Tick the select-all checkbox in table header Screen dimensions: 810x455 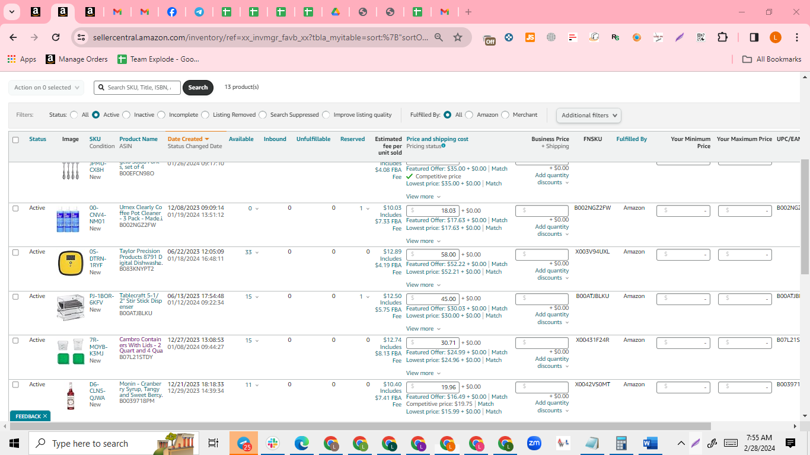[15, 140]
